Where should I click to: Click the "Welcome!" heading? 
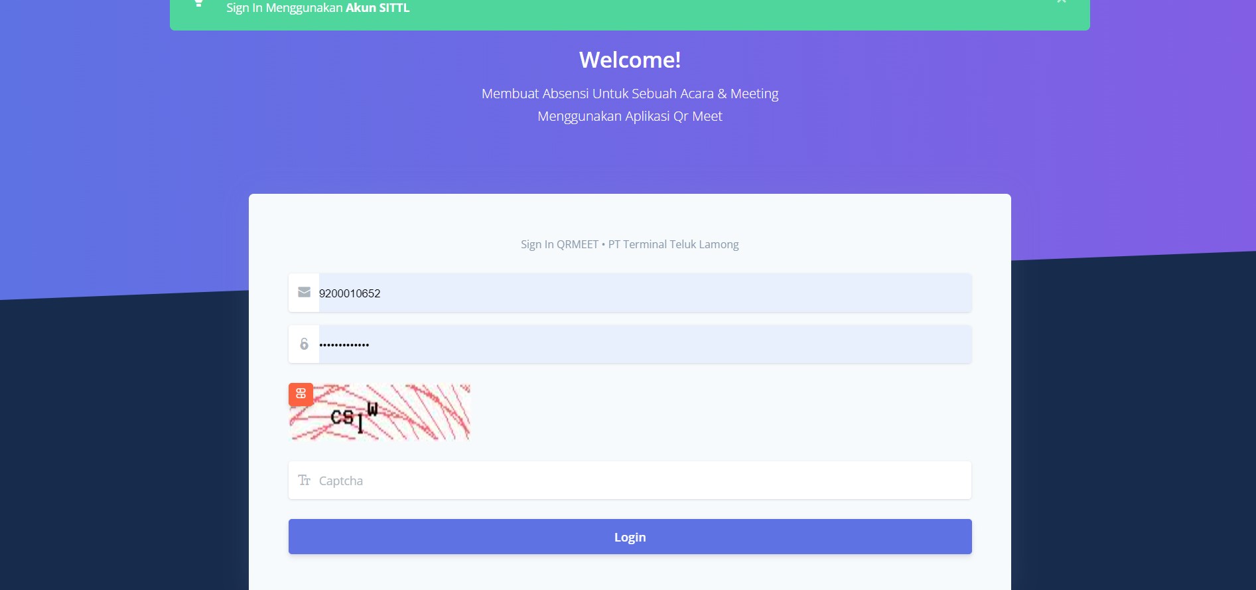pos(630,60)
